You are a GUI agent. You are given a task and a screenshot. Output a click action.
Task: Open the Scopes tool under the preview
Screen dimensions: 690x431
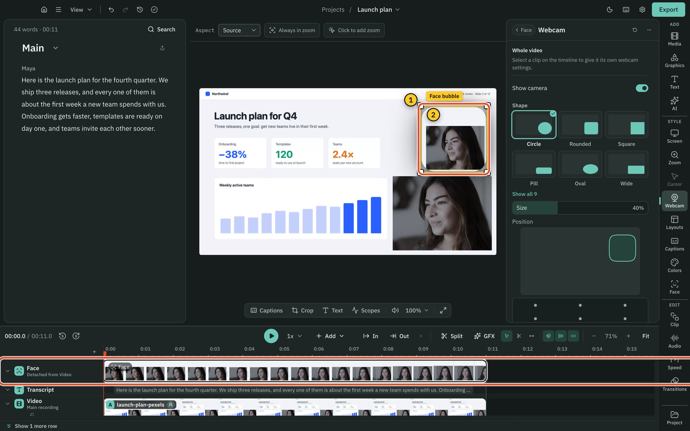(x=366, y=310)
